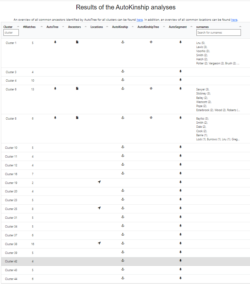Image resolution: width=250 pixels, height=284 pixels.
Task: Open the AutoTree icon for Cluster 1
Action: point(55,42)
